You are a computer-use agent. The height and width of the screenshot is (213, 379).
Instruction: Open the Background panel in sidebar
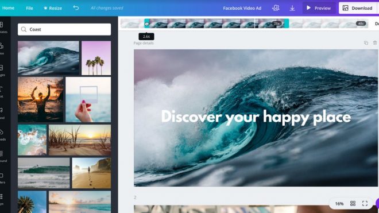(x=2, y=154)
